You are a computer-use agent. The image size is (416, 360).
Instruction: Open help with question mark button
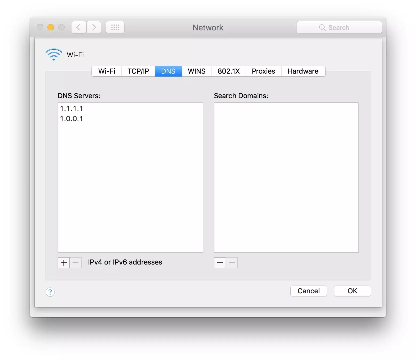(50, 292)
